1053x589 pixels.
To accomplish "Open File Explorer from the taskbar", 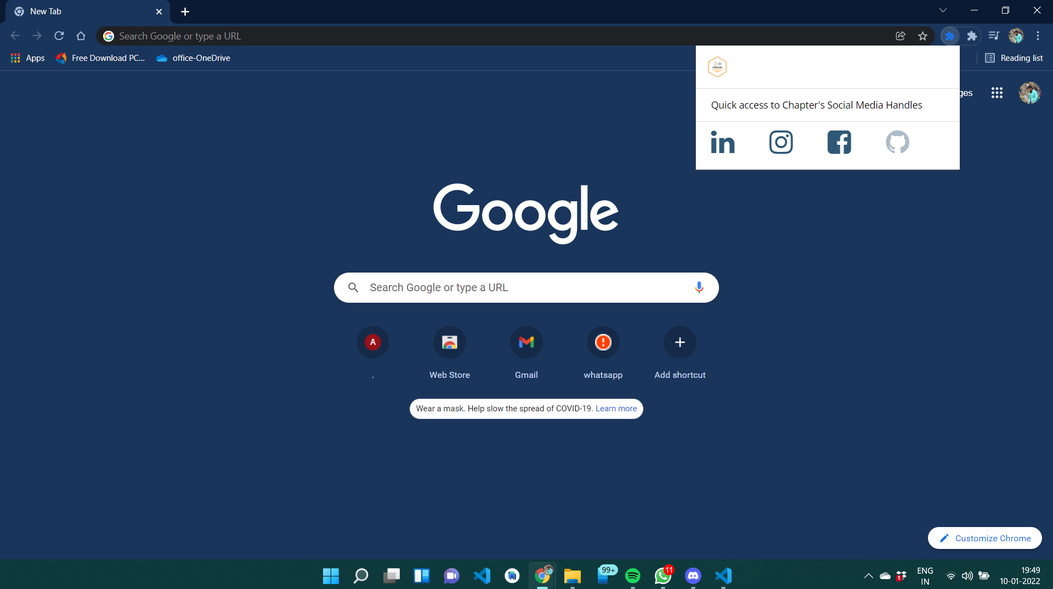I will pyautogui.click(x=572, y=576).
